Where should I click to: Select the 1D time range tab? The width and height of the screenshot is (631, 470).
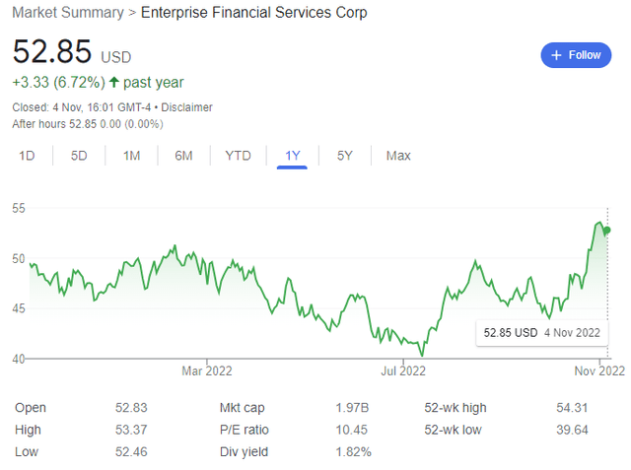point(27,156)
